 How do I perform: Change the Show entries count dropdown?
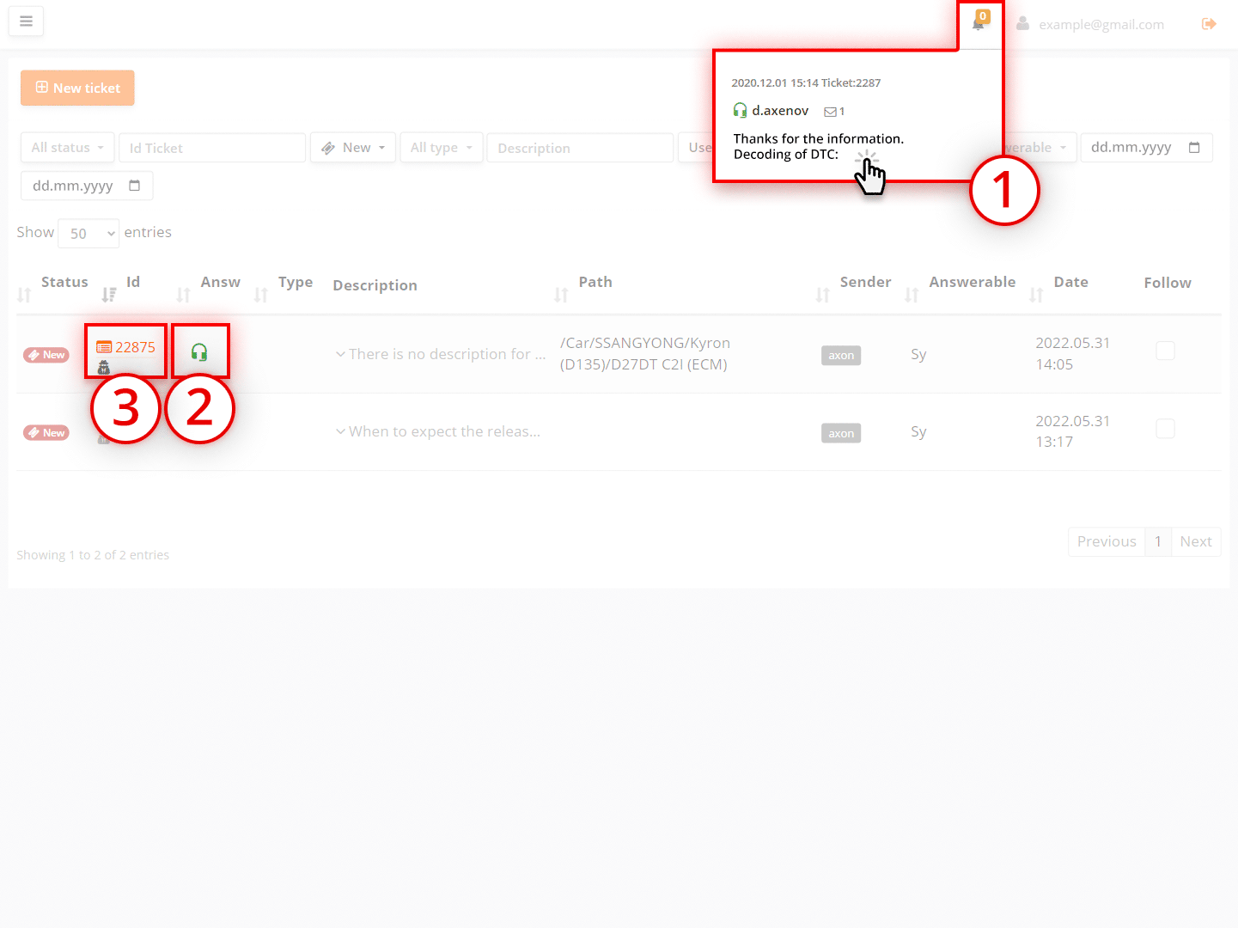click(88, 234)
